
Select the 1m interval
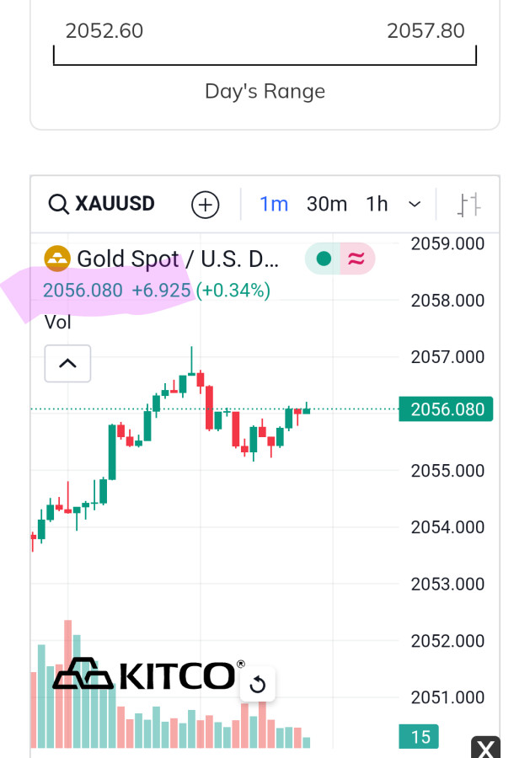(274, 204)
